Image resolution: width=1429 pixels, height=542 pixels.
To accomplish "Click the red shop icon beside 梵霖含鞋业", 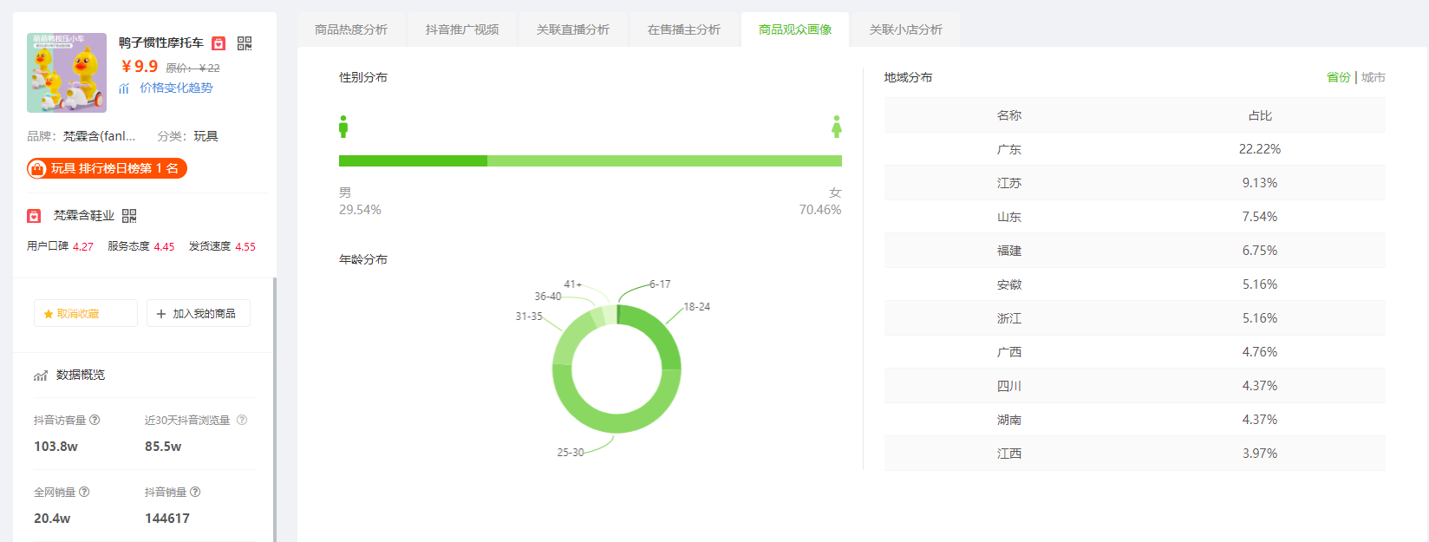I will point(34,216).
